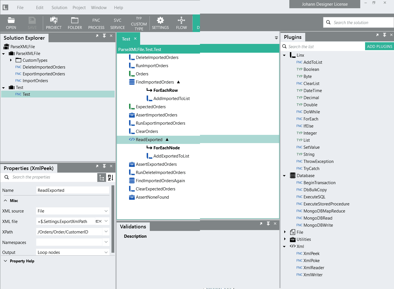Screen dimensions: 394x289
Task: Toggle categorized properties view
Action: 102,178
